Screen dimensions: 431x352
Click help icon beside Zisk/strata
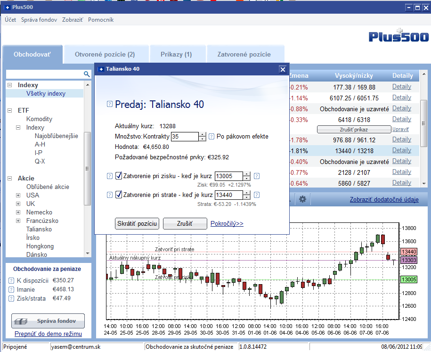[x=11, y=298]
